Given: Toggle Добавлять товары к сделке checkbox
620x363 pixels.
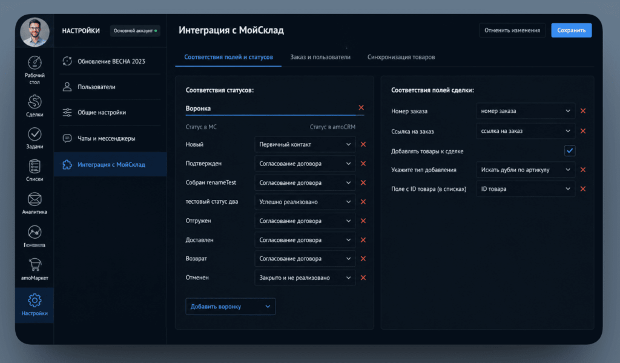Looking at the screenshot, I should (x=569, y=151).
